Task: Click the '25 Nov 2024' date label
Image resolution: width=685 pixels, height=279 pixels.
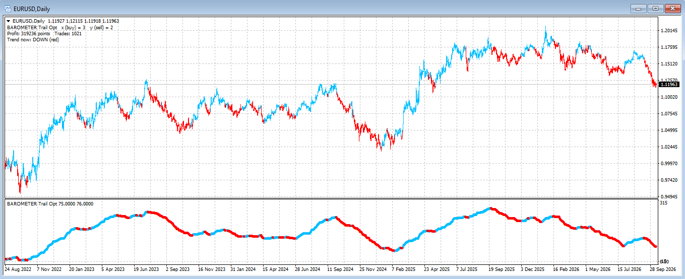Action: pyautogui.click(x=373, y=269)
